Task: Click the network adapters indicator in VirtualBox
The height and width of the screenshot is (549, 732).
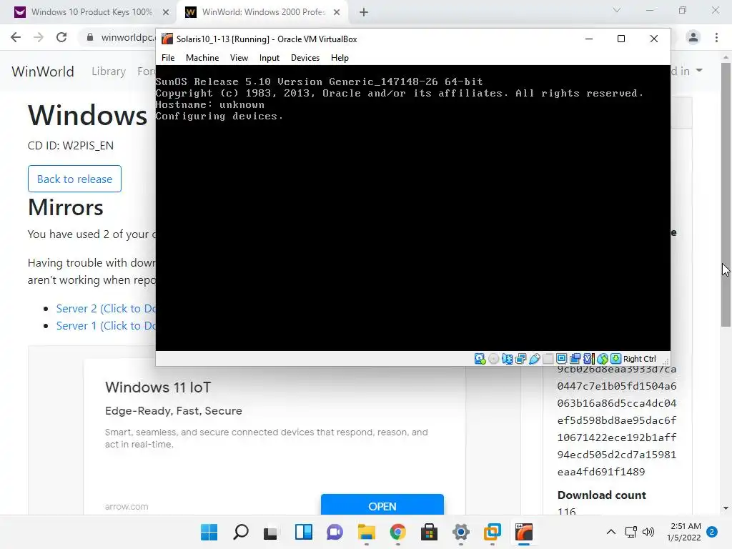Action: (520, 359)
